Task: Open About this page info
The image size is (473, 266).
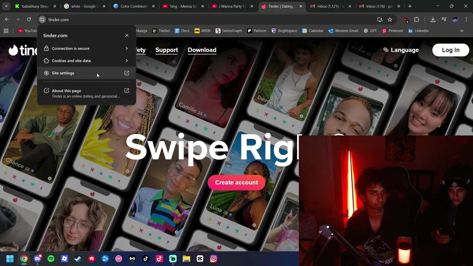Action: 86,93
